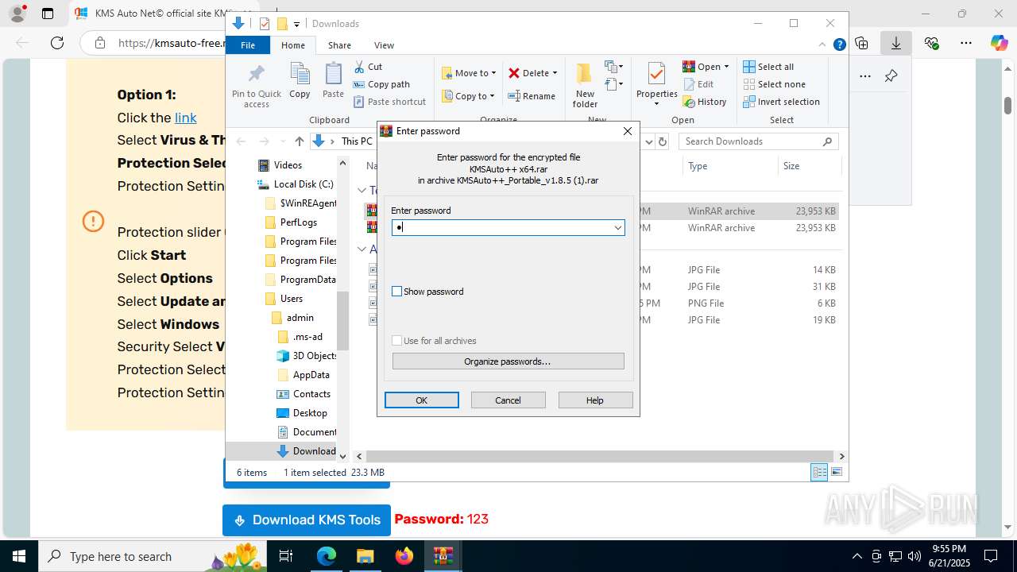The width and height of the screenshot is (1017, 572).
Task: Switch to the Share ribbon tab
Action: [x=339, y=45]
